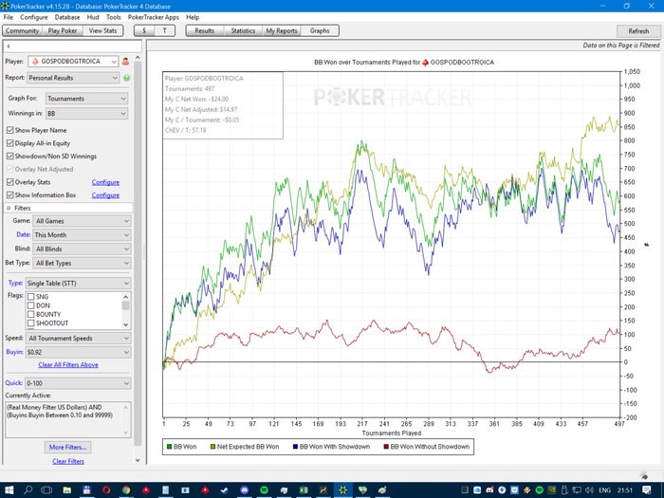Collapse the Filters section

(9, 208)
